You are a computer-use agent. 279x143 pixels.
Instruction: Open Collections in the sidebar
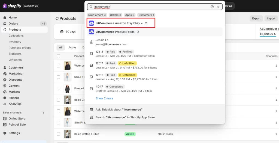pos(16,35)
